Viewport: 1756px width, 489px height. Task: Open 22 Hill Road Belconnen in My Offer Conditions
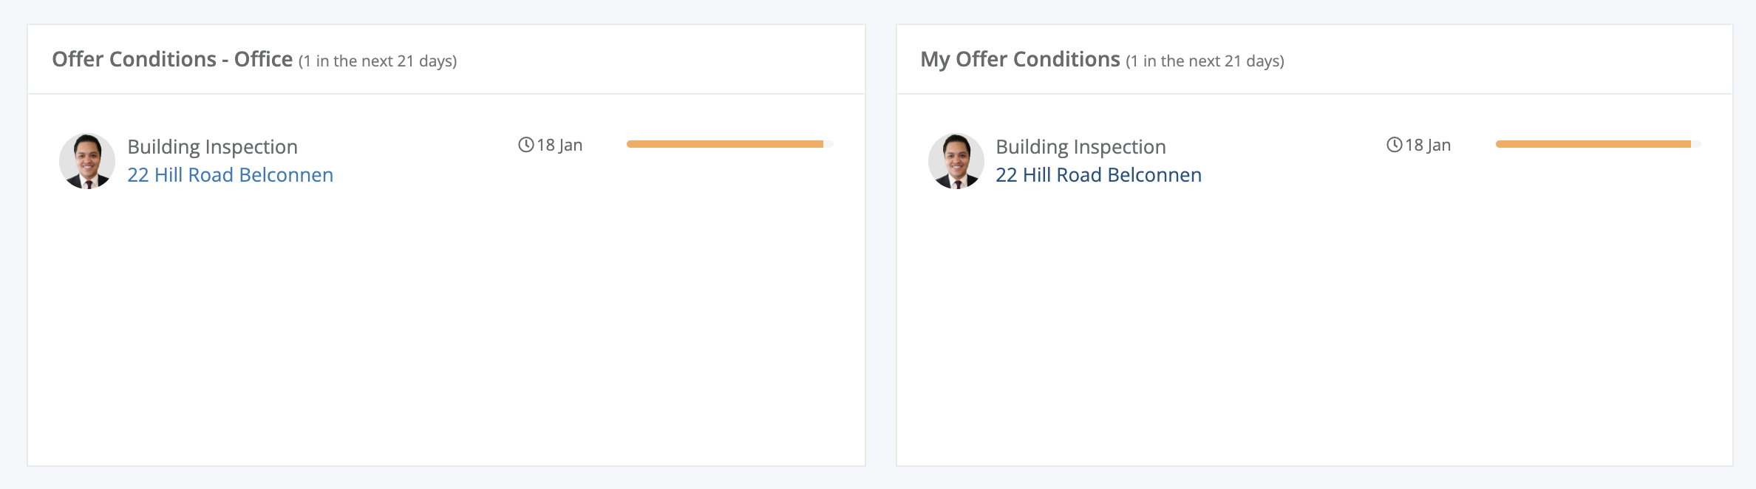click(1099, 175)
